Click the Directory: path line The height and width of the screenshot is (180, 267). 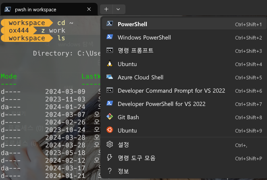[x=67, y=54]
